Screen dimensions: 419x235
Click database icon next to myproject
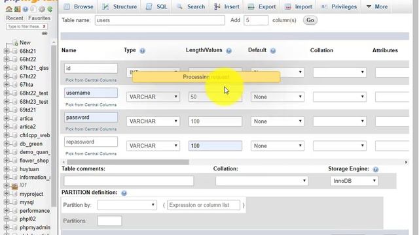click(x=14, y=194)
